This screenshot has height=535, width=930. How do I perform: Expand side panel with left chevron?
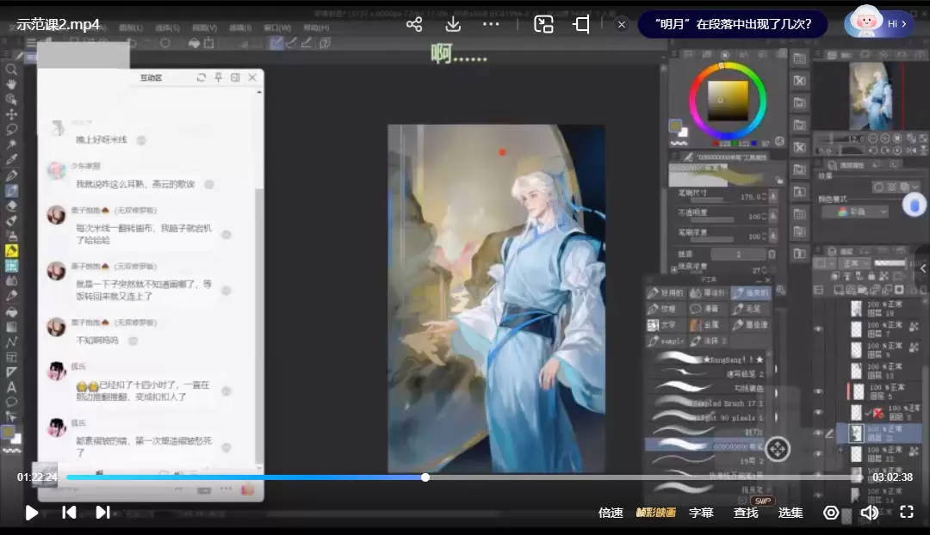coord(922,268)
